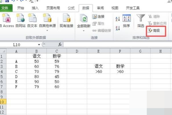Sort ascending A to Z
Viewport: 172px width, 115px height.
tap(118, 19)
